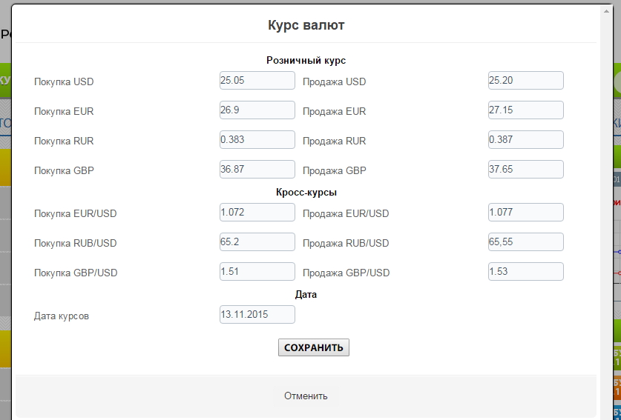Select the Продажа RUB/USD input field
Viewport: 621px width, 420px height.
pyautogui.click(x=525, y=242)
